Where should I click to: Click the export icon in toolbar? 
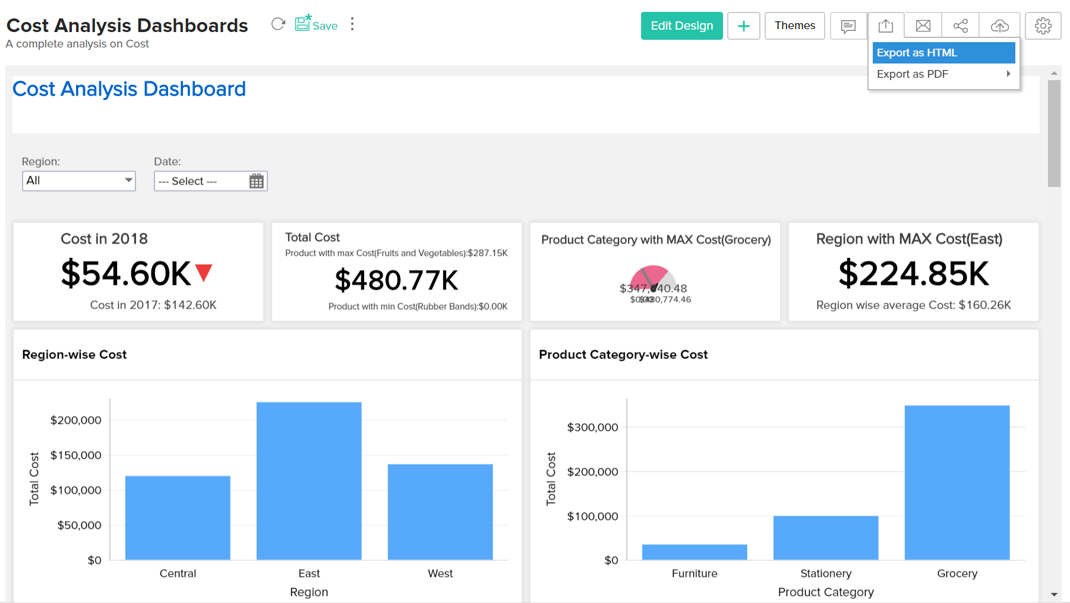[886, 26]
